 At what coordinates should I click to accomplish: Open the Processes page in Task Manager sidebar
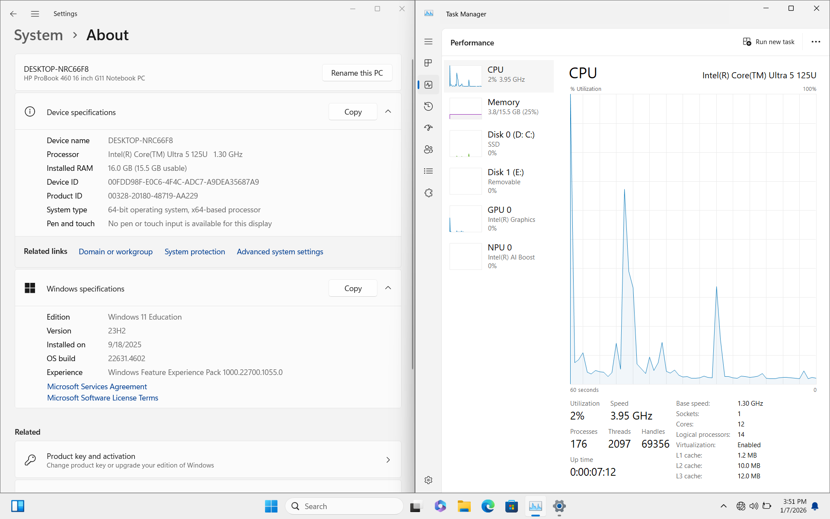[428, 63]
